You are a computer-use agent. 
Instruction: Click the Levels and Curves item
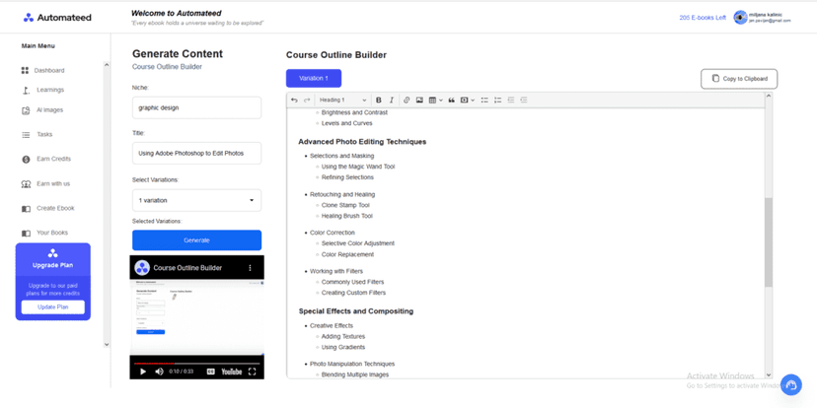coord(347,123)
